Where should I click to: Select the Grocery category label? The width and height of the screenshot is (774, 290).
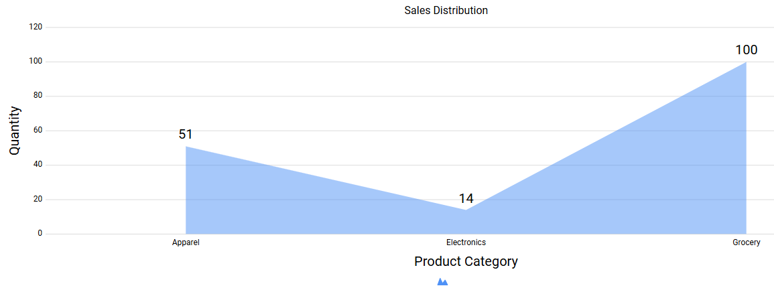tap(746, 242)
